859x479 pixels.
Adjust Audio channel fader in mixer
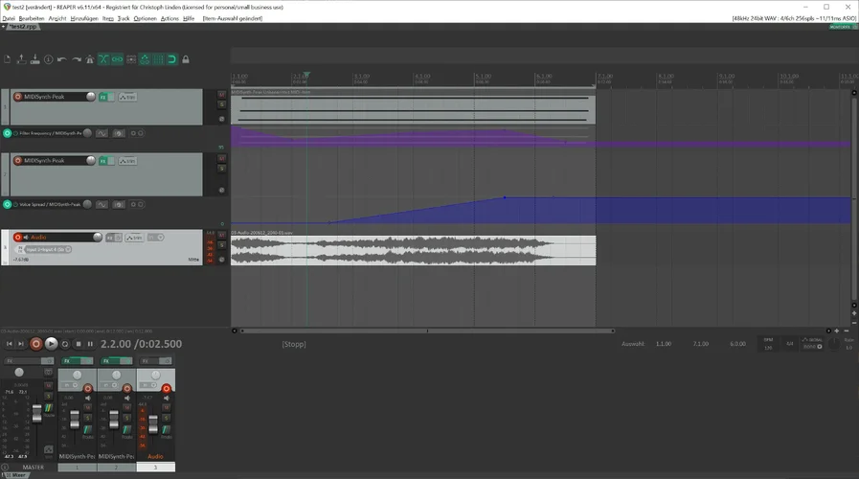(153, 423)
